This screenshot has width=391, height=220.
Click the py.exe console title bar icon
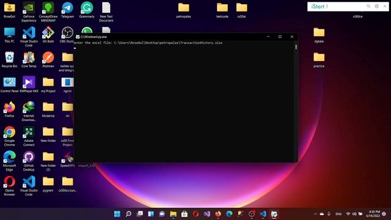[x=78, y=37]
